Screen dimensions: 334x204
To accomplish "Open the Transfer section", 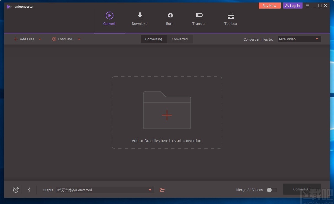I will point(199,19).
